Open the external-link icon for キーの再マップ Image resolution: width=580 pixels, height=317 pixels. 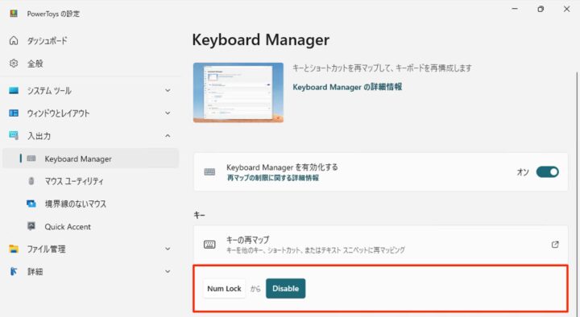point(555,245)
